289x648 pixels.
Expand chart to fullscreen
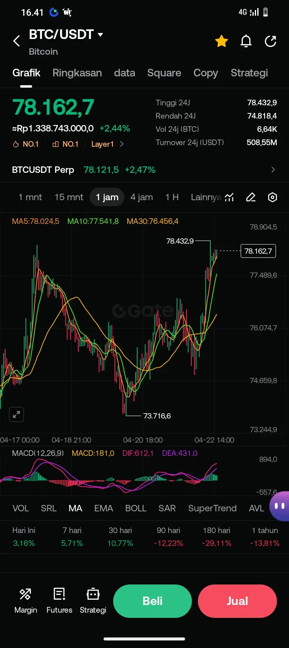pos(16,414)
